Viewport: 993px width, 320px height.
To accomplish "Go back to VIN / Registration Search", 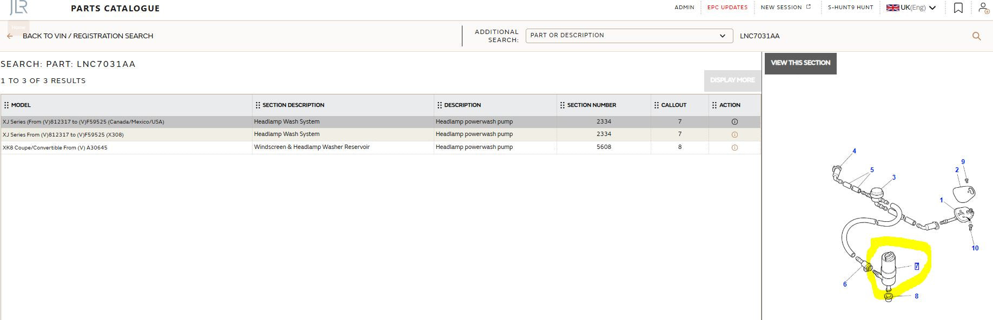I will (x=88, y=36).
